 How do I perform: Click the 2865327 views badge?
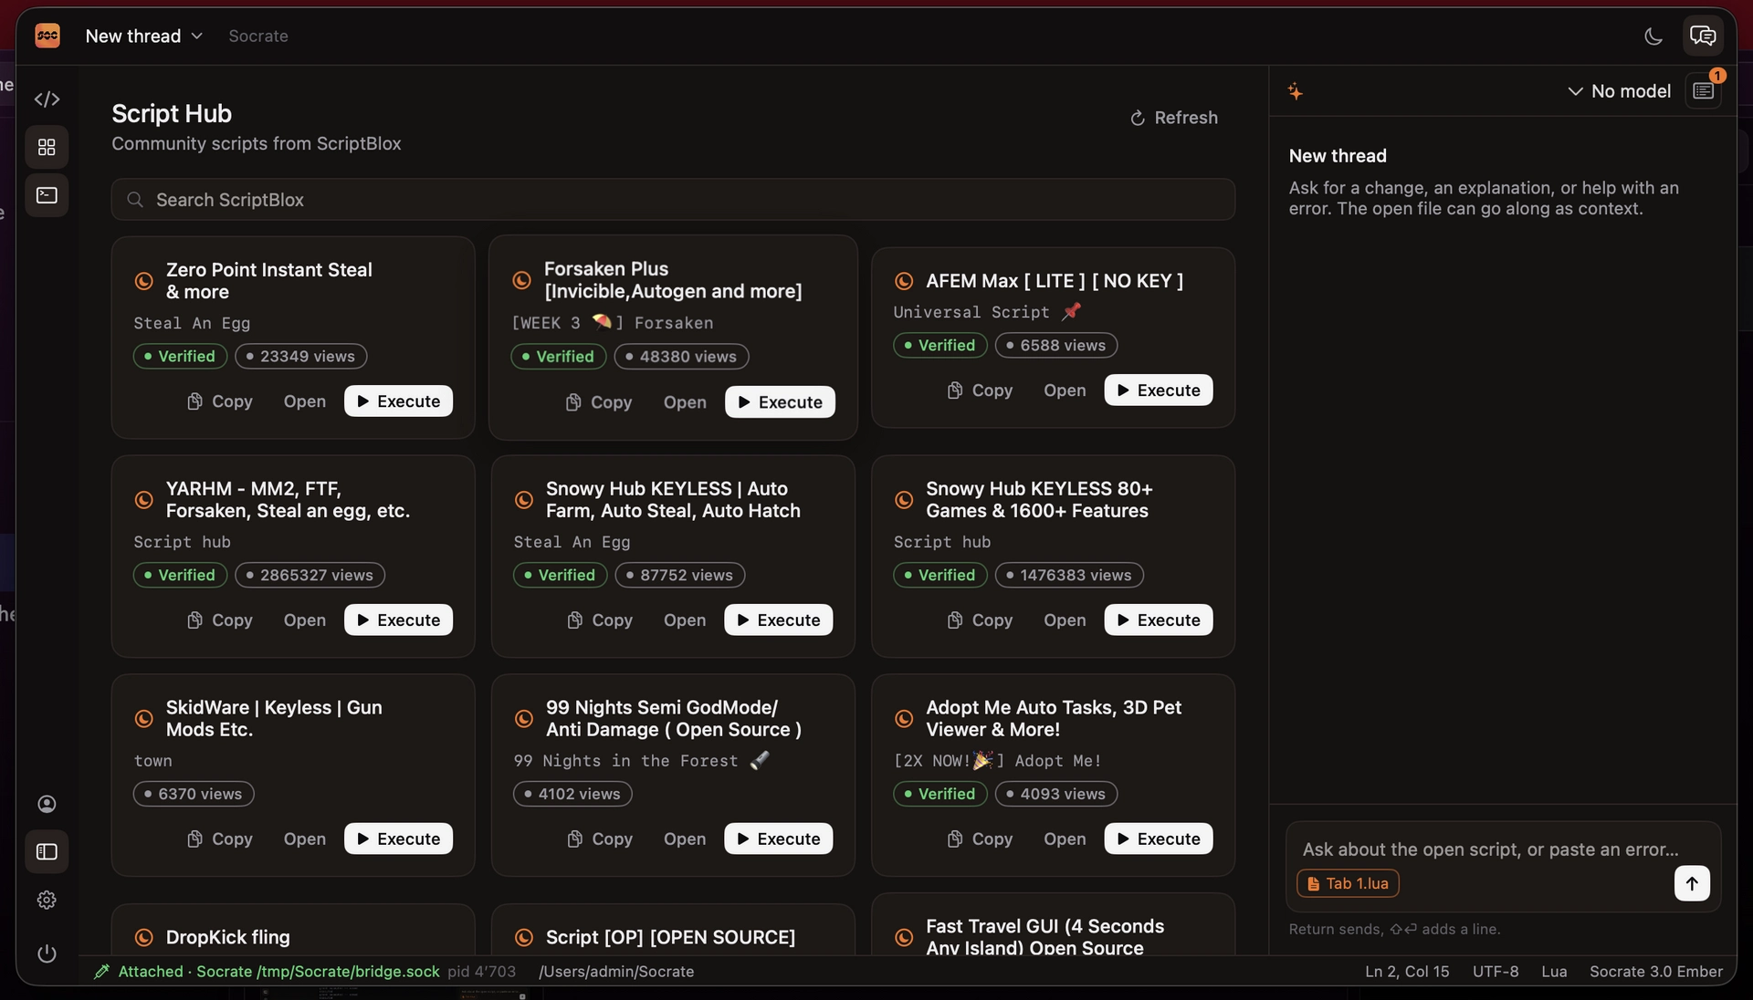(310, 575)
